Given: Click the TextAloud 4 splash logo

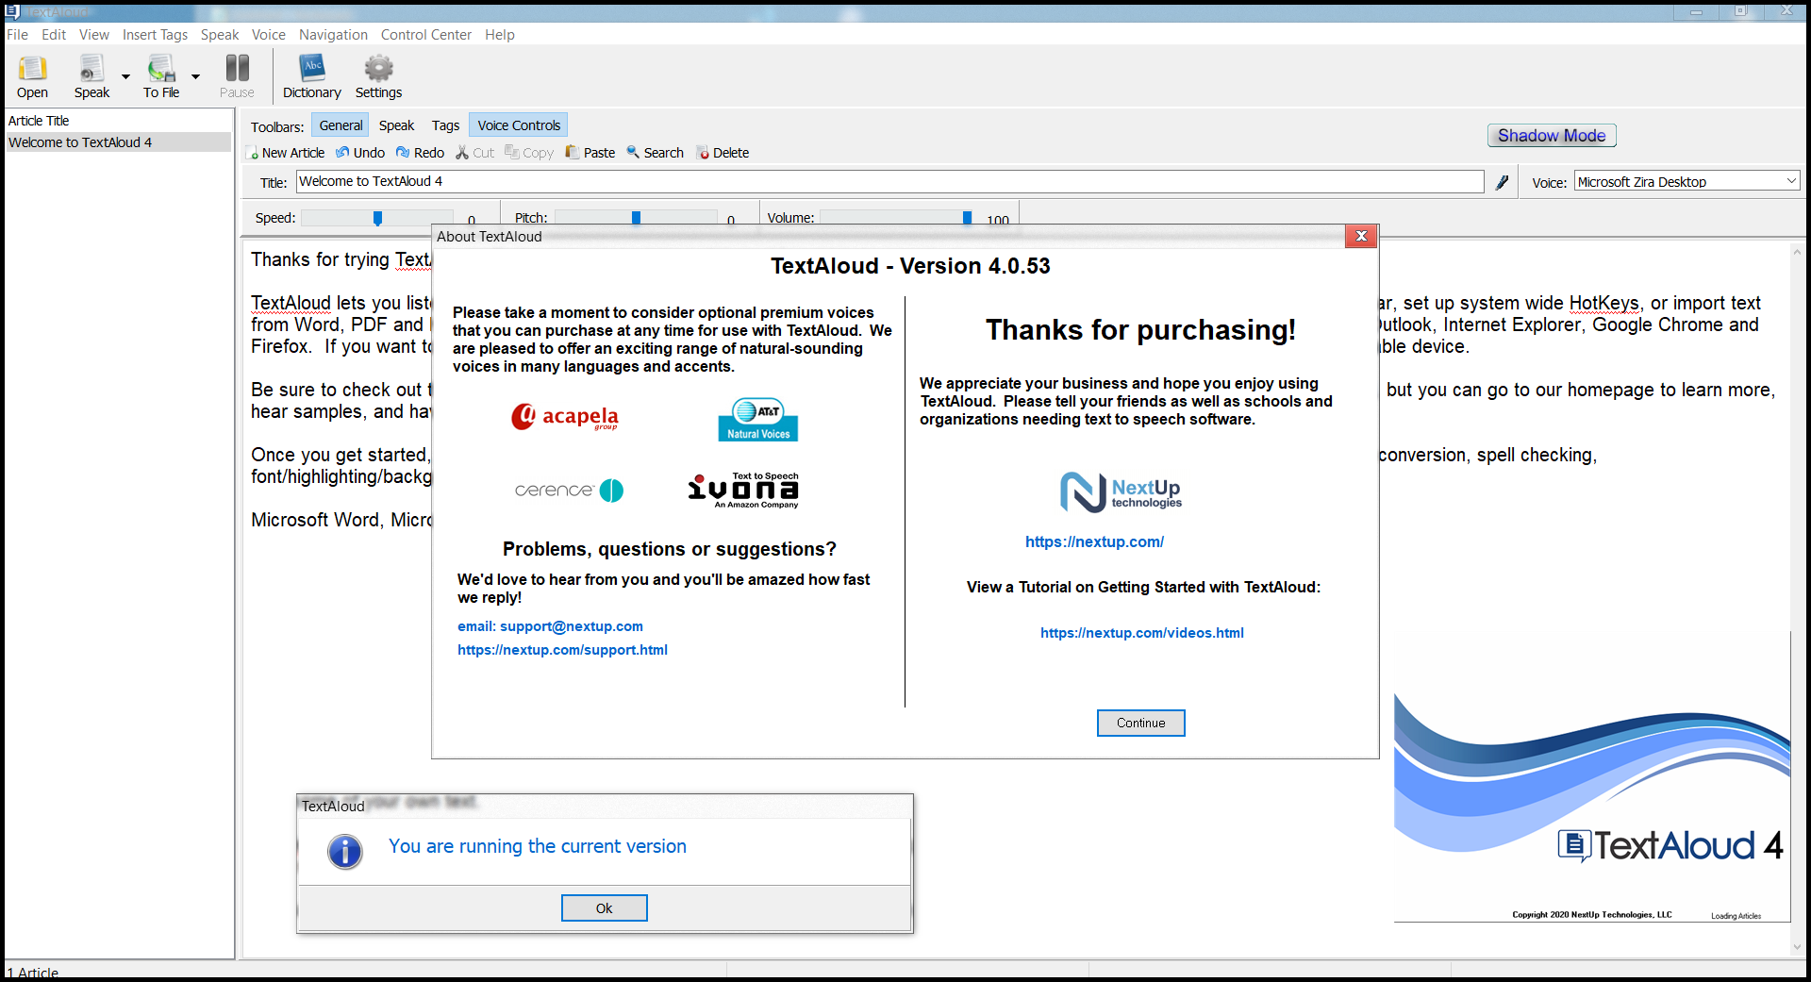Looking at the screenshot, I should pyautogui.click(x=1670, y=845).
